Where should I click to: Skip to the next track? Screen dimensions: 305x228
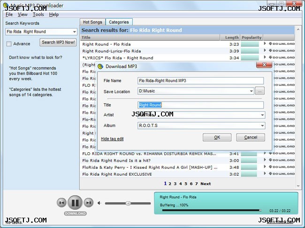pyautogui.click(x=89, y=203)
